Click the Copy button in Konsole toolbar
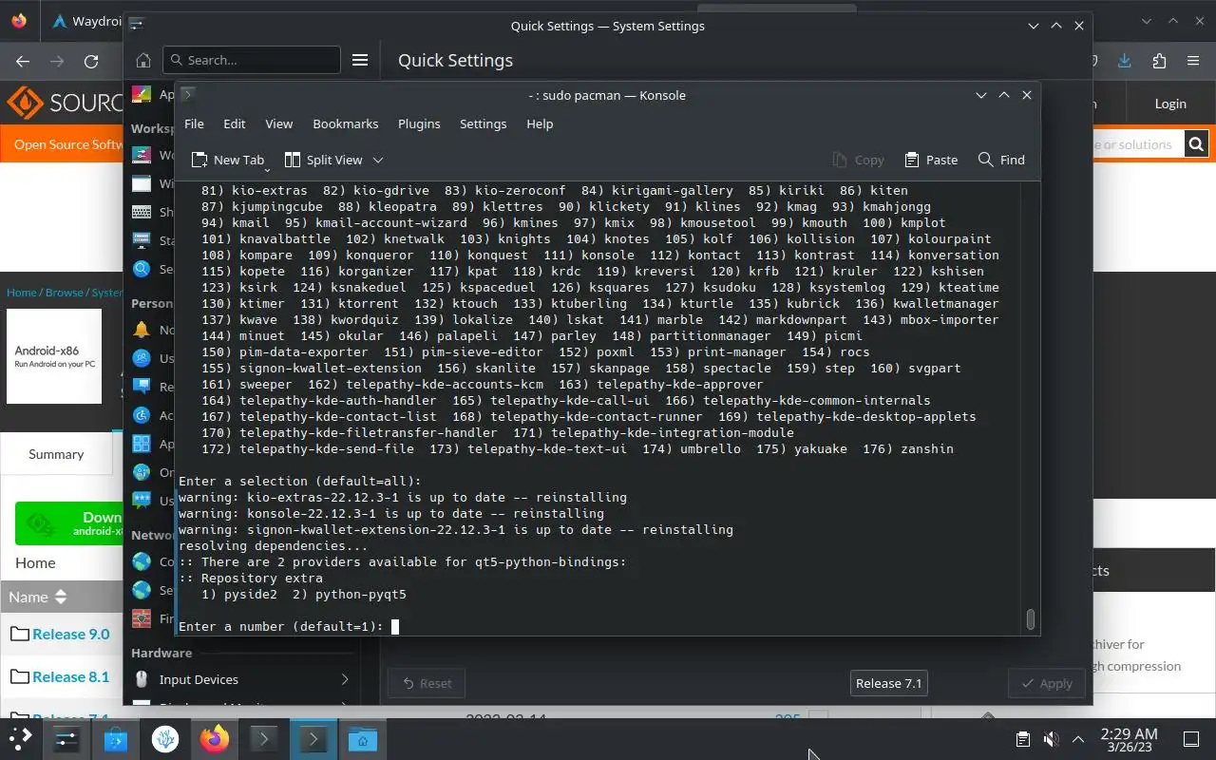Screen dimensions: 1216x760 pyautogui.click(x=858, y=160)
